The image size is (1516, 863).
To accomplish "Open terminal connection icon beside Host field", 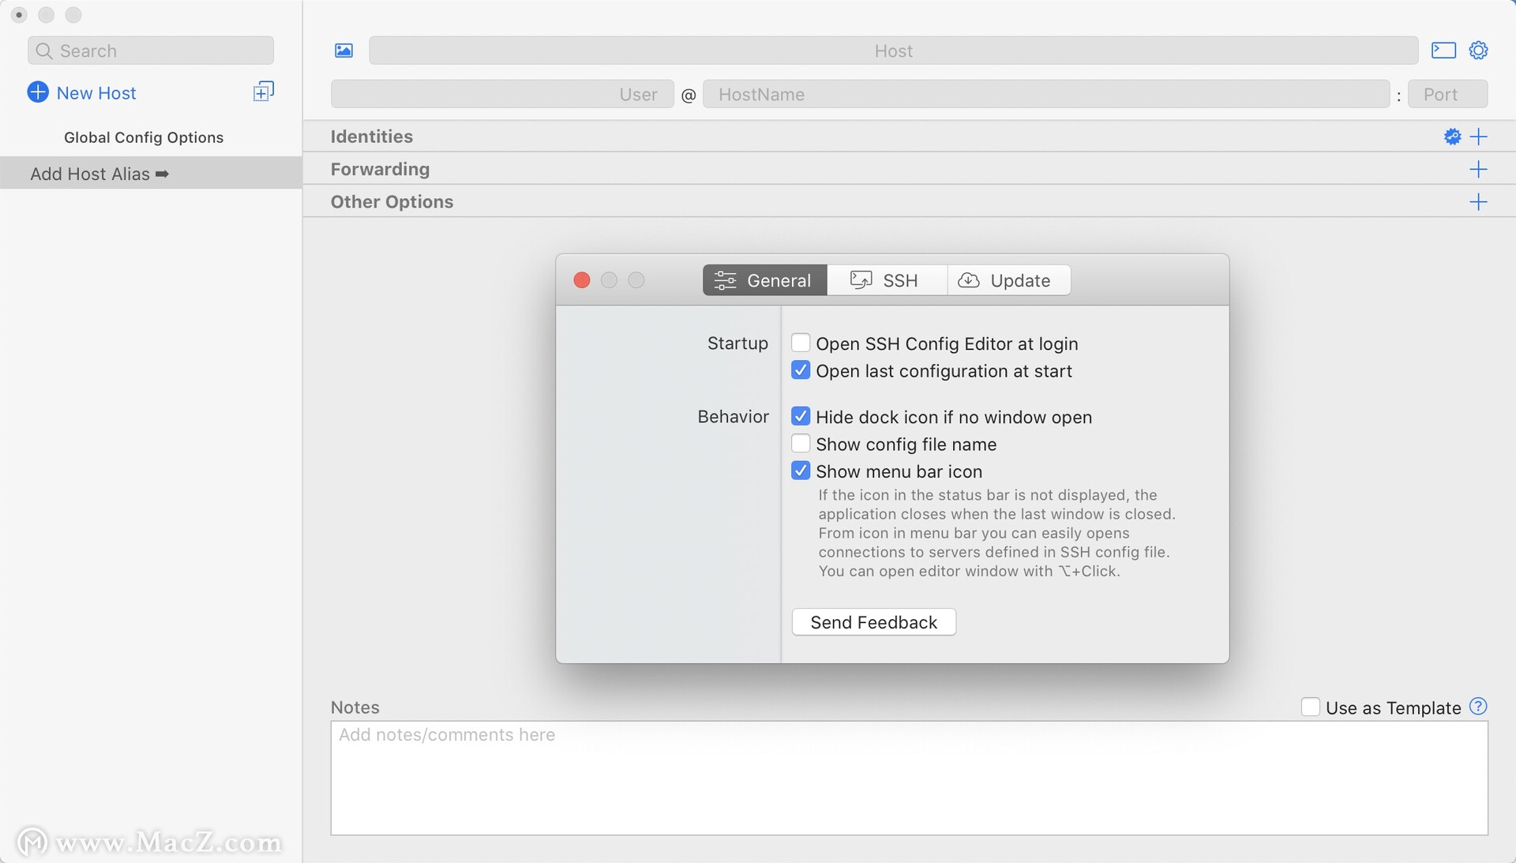I will [1443, 51].
